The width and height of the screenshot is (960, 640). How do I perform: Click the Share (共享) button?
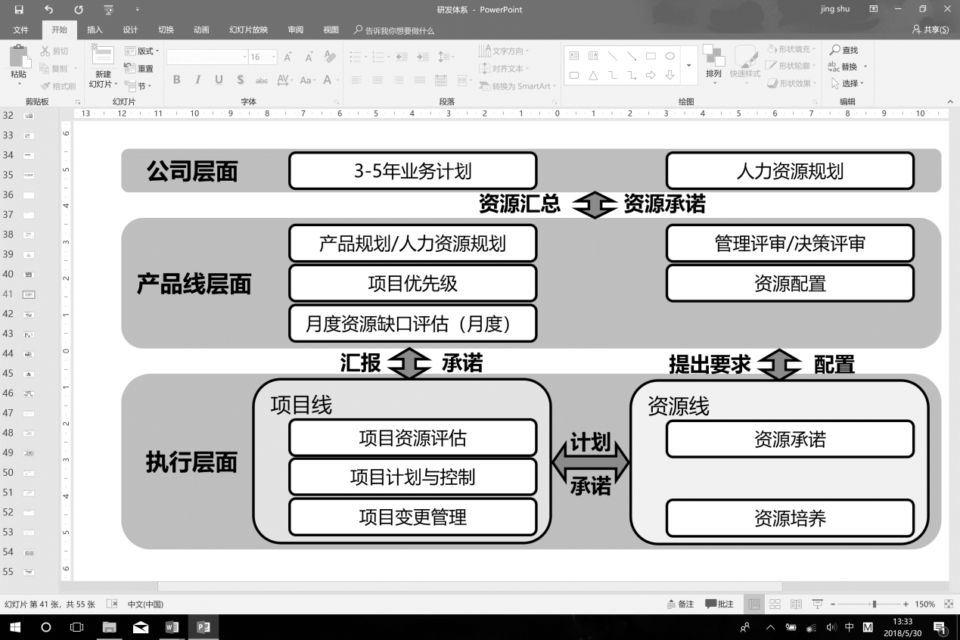pyautogui.click(x=930, y=30)
